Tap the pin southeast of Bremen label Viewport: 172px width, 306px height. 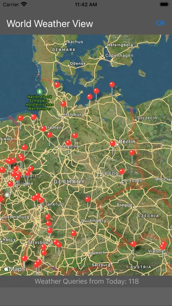50,135
